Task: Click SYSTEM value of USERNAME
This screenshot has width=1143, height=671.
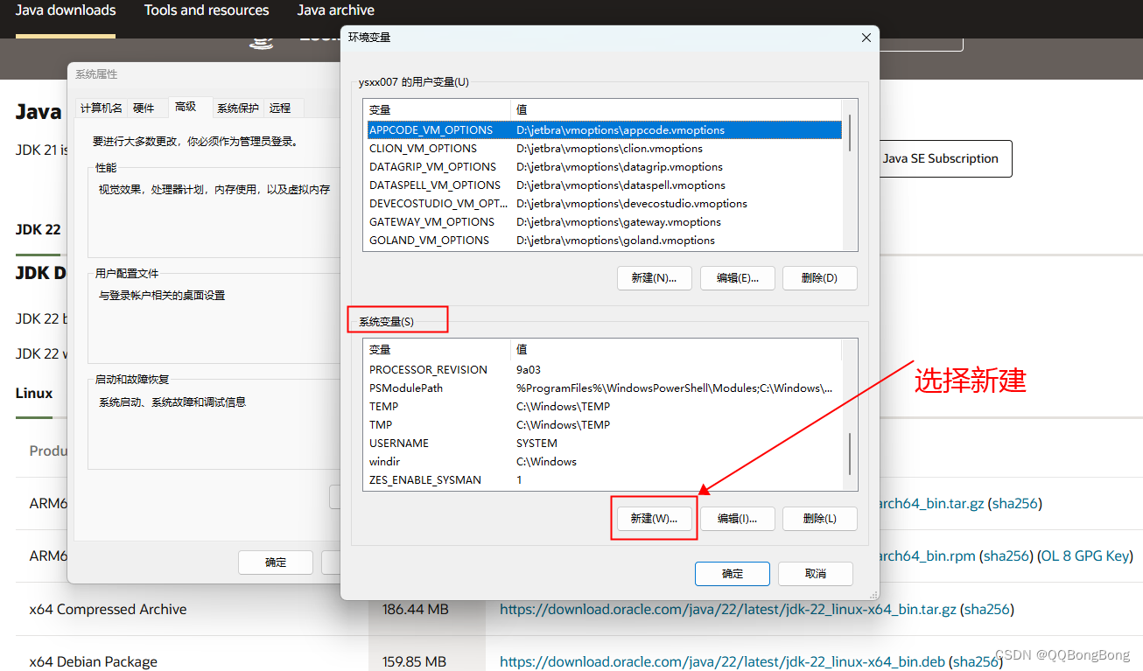Action: [536, 444]
